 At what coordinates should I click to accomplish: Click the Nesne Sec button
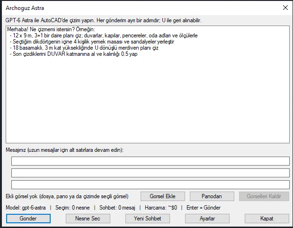click(88, 219)
